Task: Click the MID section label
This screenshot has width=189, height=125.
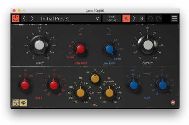Action: point(95,105)
